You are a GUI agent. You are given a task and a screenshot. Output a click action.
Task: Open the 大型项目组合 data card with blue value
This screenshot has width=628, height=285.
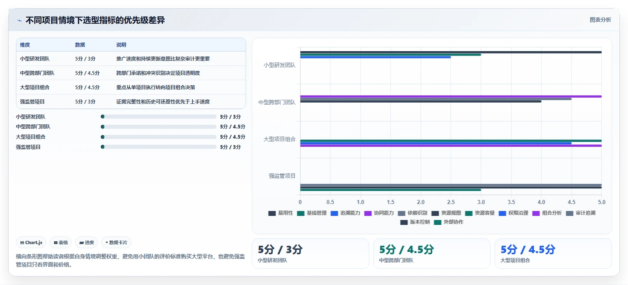pyautogui.click(x=553, y=254)
